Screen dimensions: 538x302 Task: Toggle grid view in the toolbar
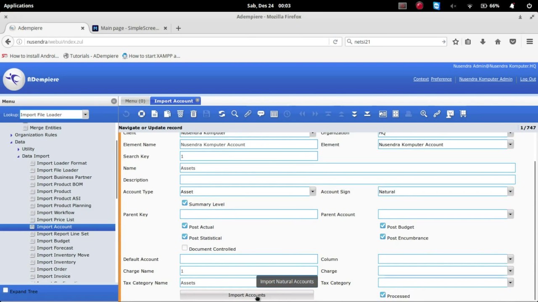coord(274,114)
